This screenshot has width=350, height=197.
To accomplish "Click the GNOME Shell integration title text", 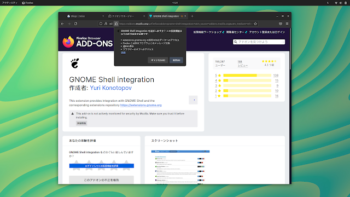I will pyautogui.click(x=112, y=79).
